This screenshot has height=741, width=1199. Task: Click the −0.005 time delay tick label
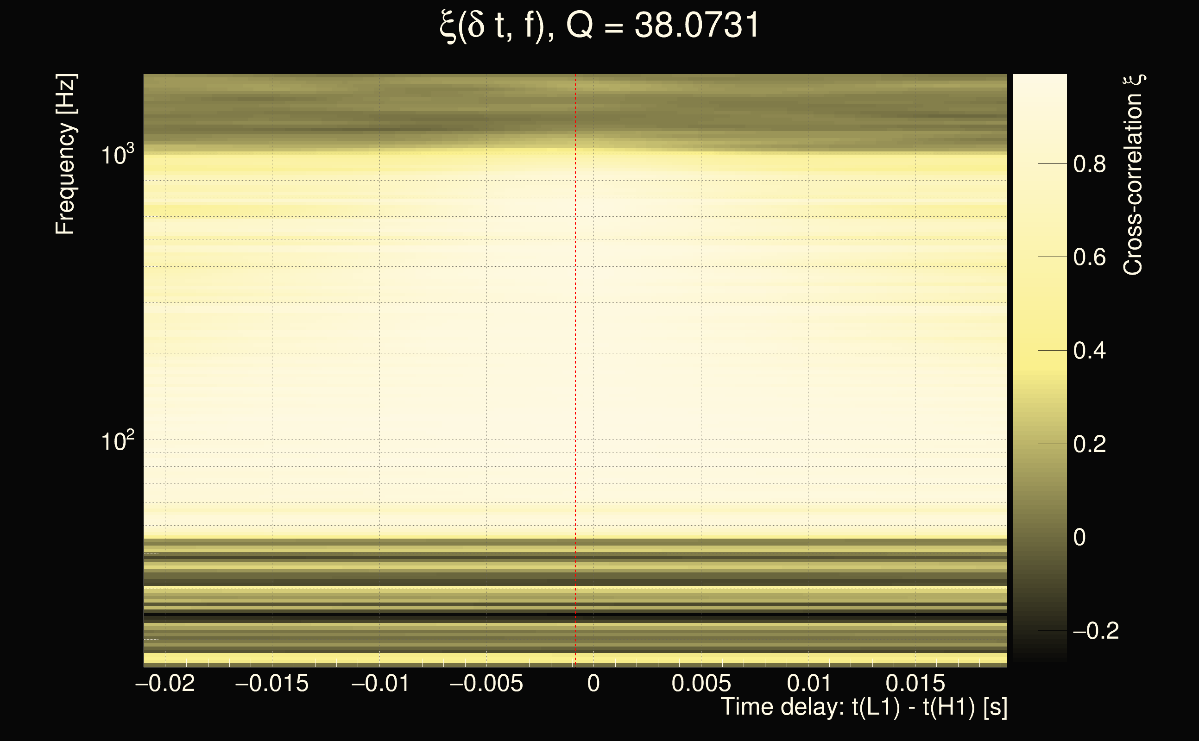pyautogui.click(x=486, y=683)
